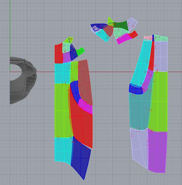Select the brown piece in top cluster
182x185 pixels.
[108, 31]
